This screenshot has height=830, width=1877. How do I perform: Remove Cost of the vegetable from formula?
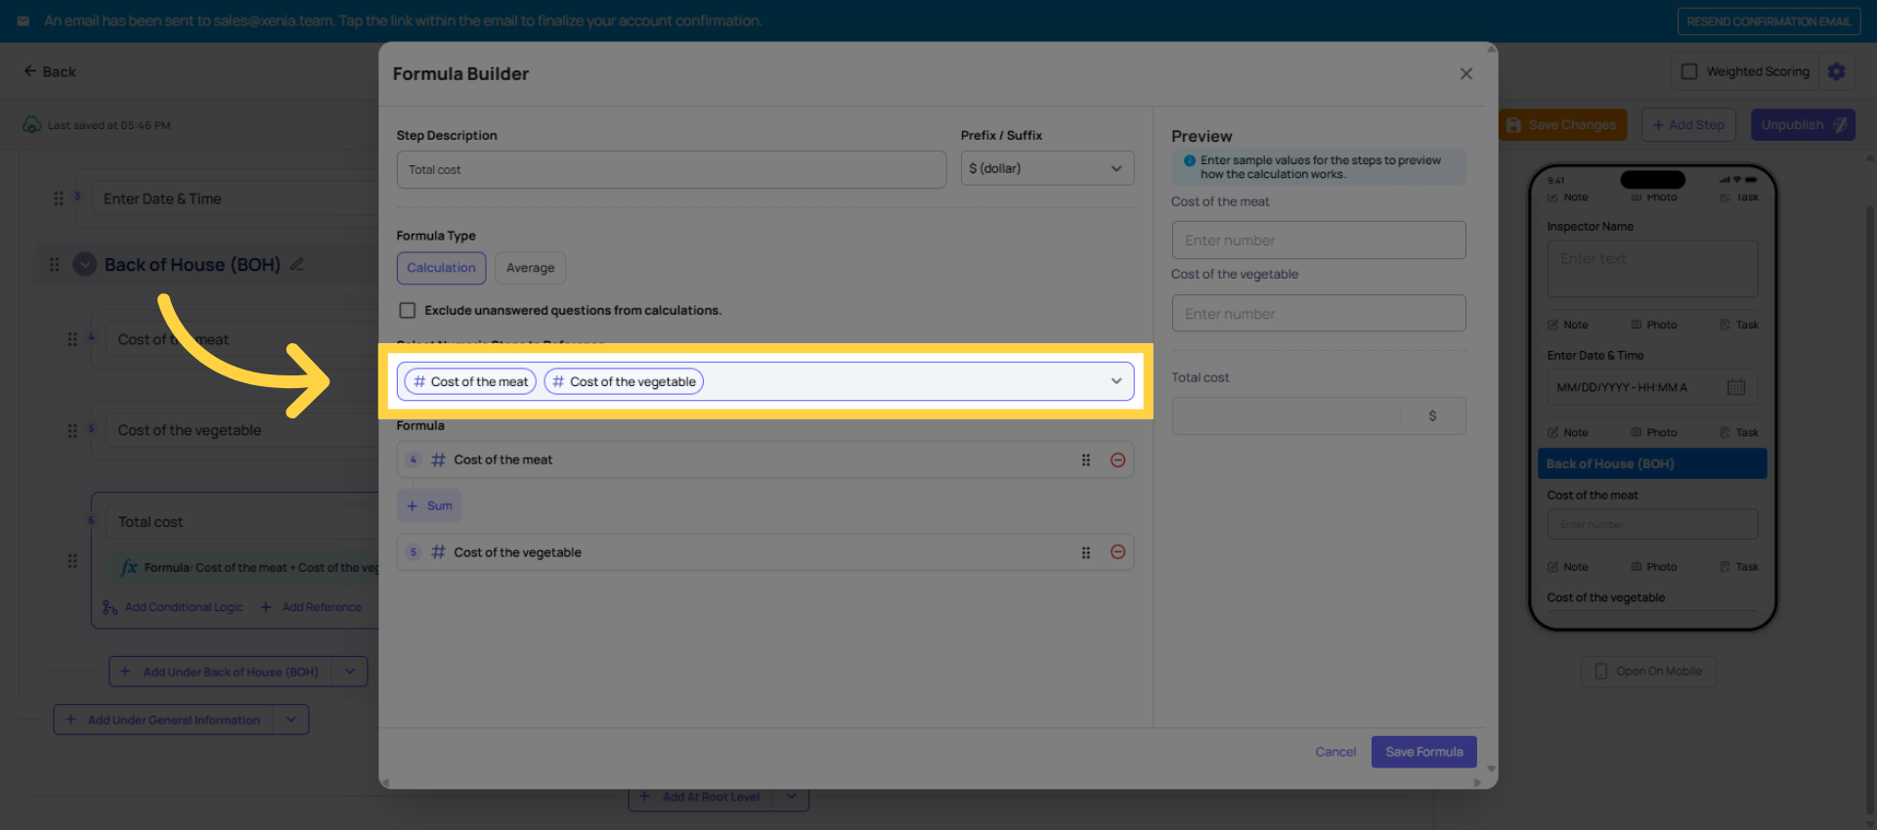[x=1117, y=552]
